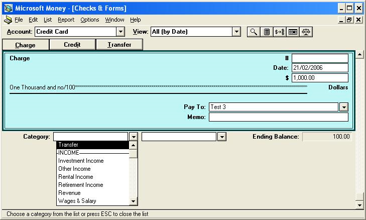Click the currency converter toolbar icon
This screenshot has height=220, width=366.
click(280, 32)
